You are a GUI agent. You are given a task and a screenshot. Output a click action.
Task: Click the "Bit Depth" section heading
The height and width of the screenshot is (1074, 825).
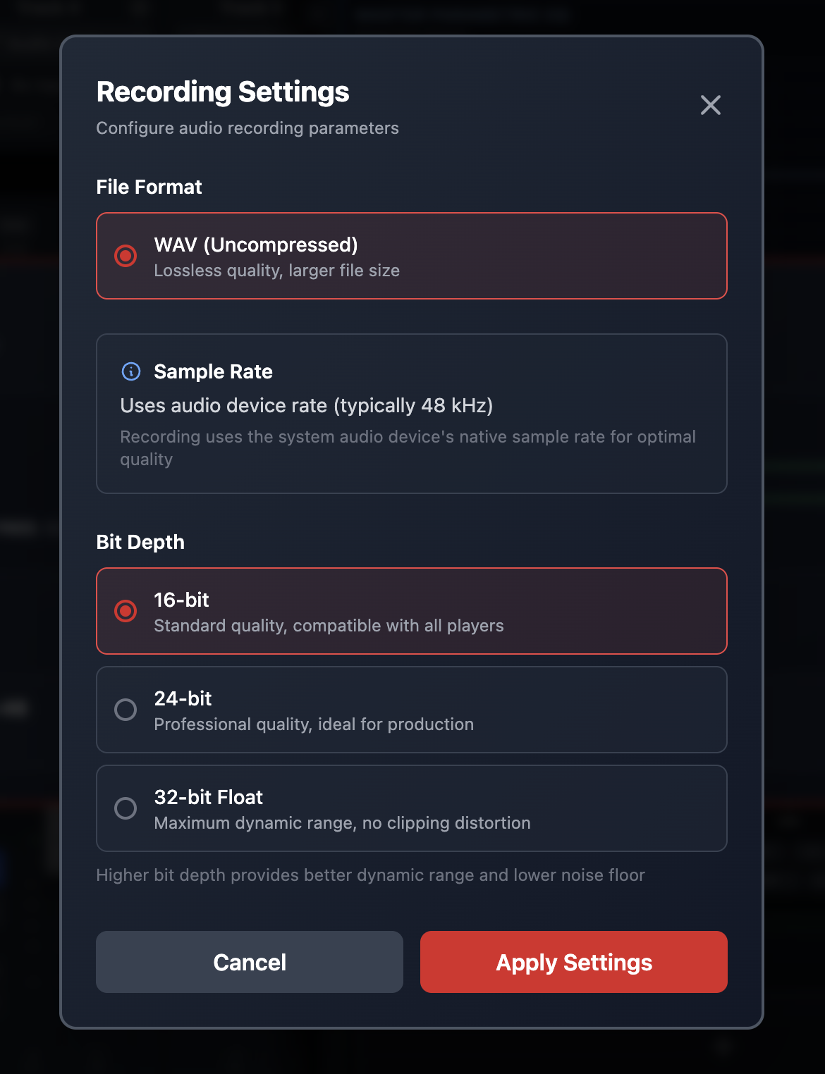click(140, 542)
